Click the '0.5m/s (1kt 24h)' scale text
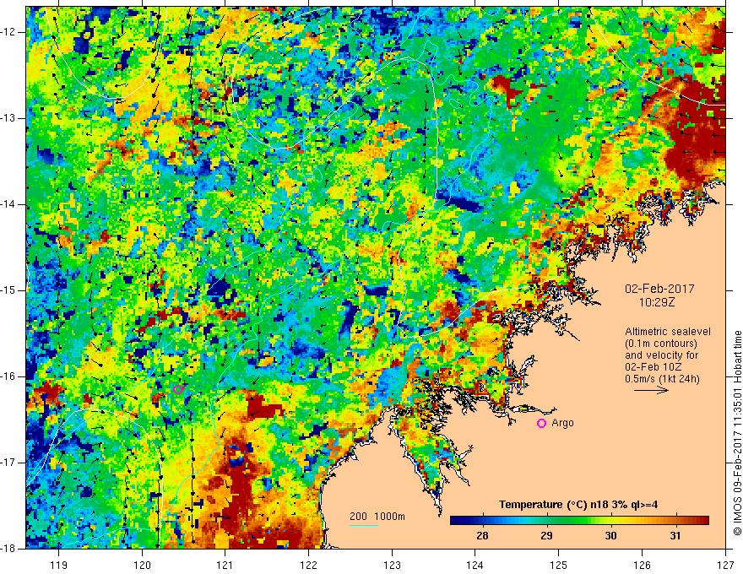The image size is (743, 574). [663, 379]
